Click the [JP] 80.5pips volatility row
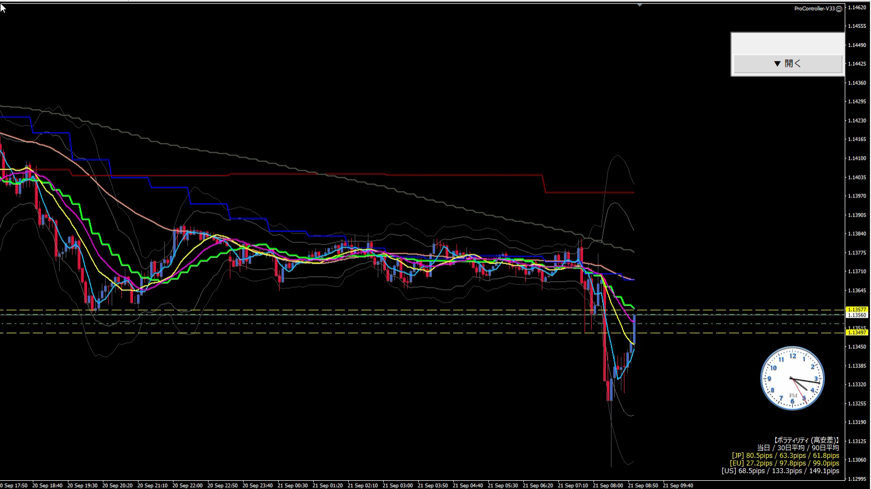The image size is (871, 489). [x=786, y=455]
